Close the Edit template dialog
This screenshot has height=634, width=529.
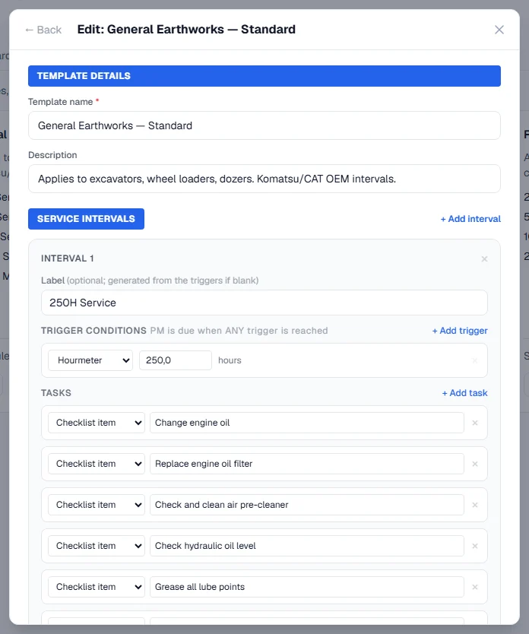click(499, 30)
